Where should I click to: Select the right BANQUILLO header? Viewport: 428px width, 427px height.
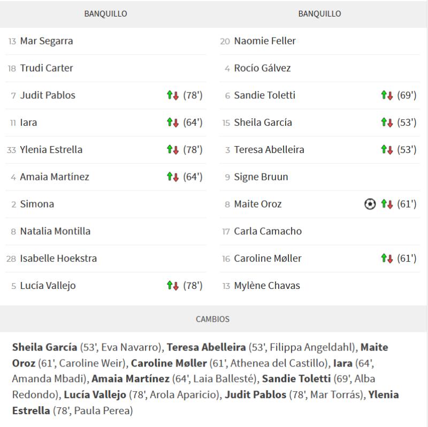point(319,14)
